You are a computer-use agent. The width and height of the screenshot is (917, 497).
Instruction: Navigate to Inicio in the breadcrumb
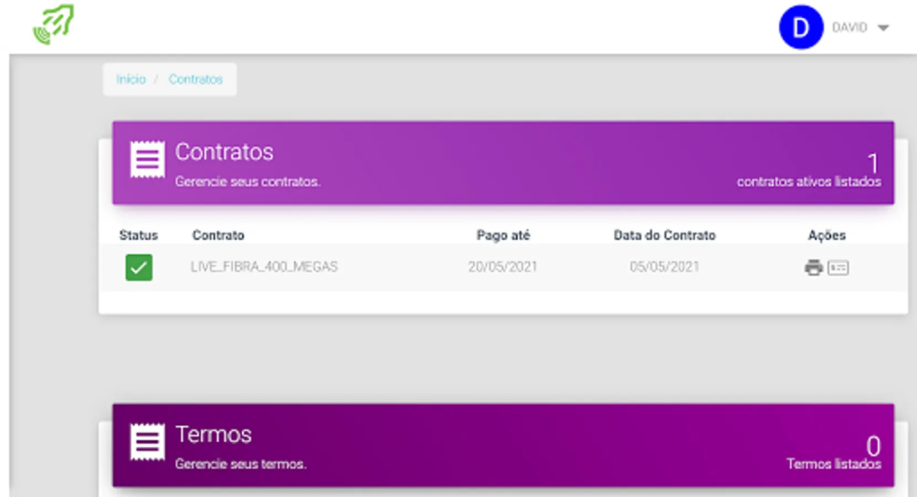click(x=130, y=79)
